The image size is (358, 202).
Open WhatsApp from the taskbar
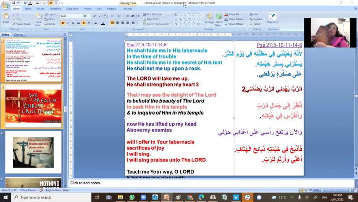132,197
